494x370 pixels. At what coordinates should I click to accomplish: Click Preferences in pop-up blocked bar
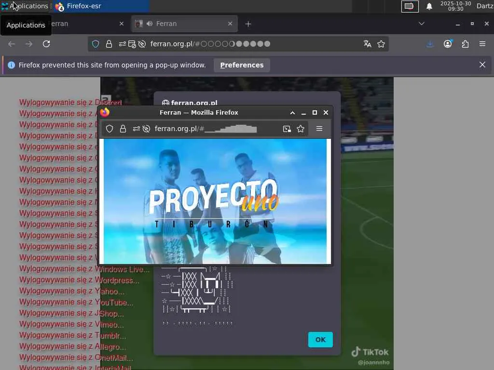[x=242, y=65]
